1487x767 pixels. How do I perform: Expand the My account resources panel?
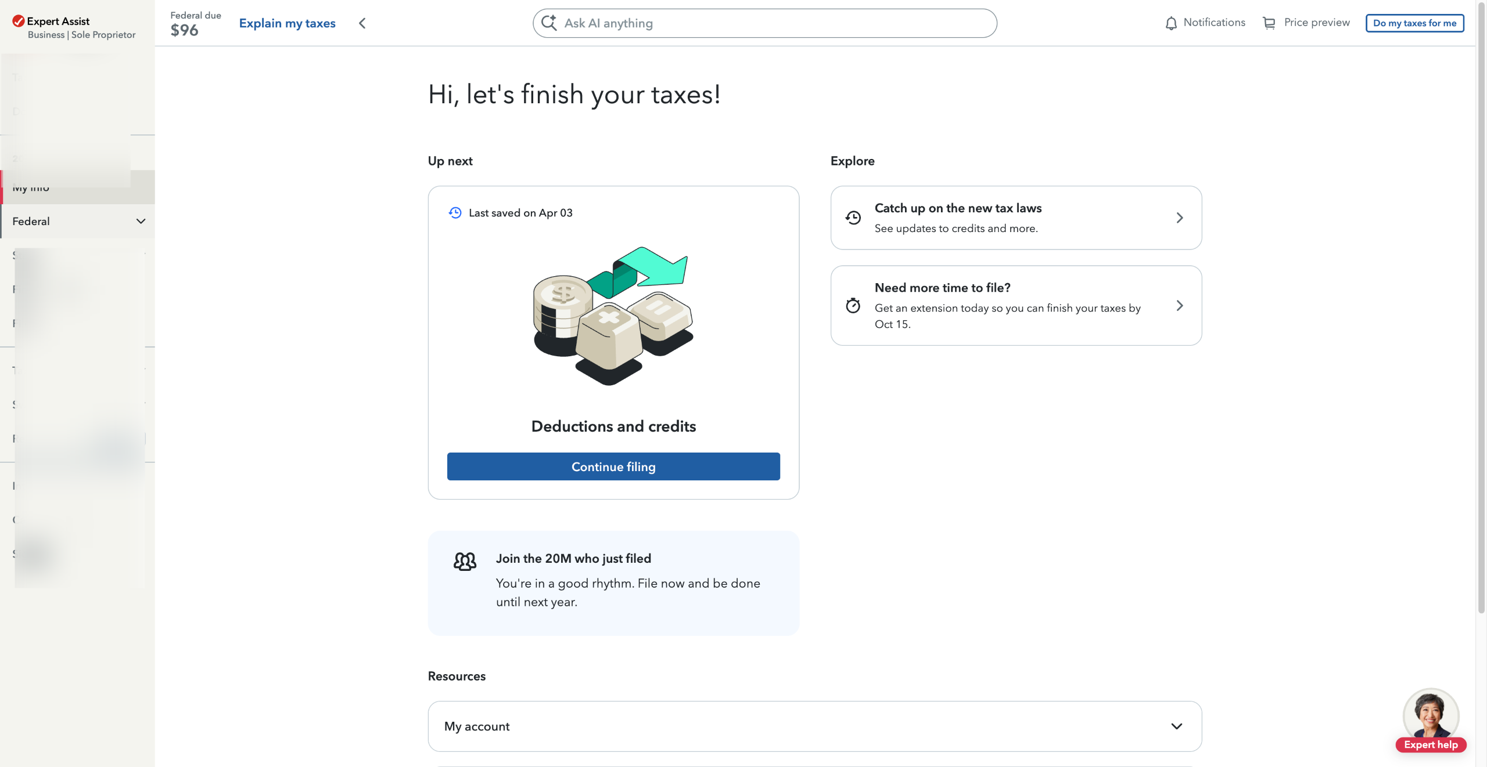coord(1176,726)
